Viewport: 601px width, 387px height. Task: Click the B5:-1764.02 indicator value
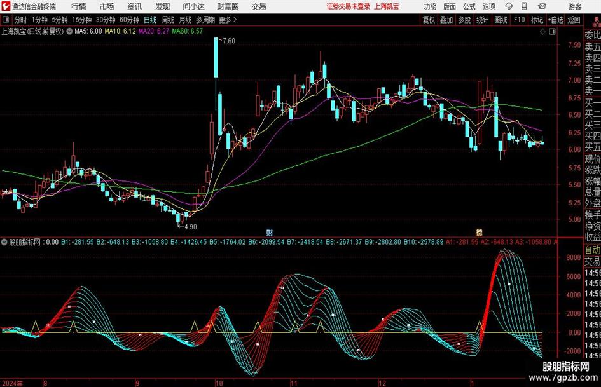pyautogui.click(x=227, y=242)
